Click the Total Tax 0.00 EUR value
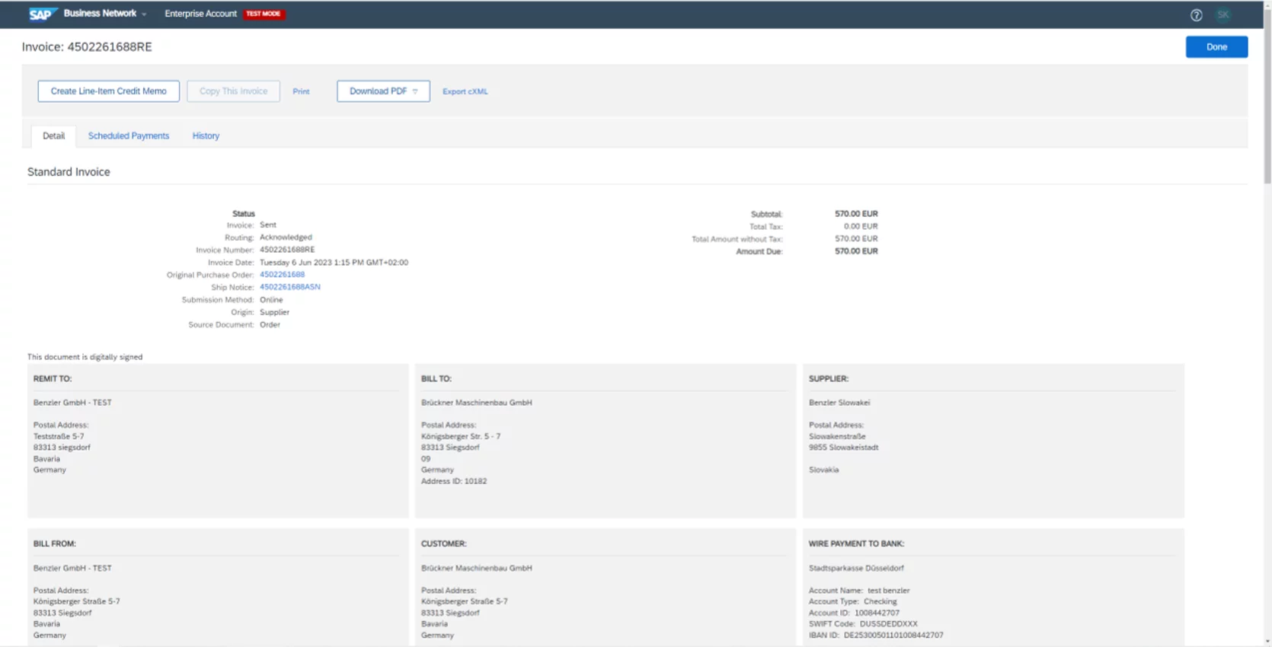Viewport: 1272px width, 647px height. pos(861,226)
